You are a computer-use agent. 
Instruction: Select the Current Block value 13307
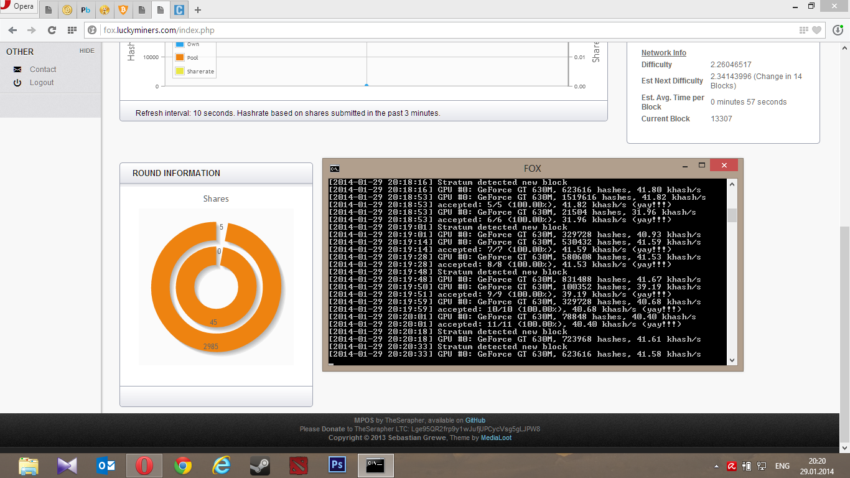pos(721,119)
